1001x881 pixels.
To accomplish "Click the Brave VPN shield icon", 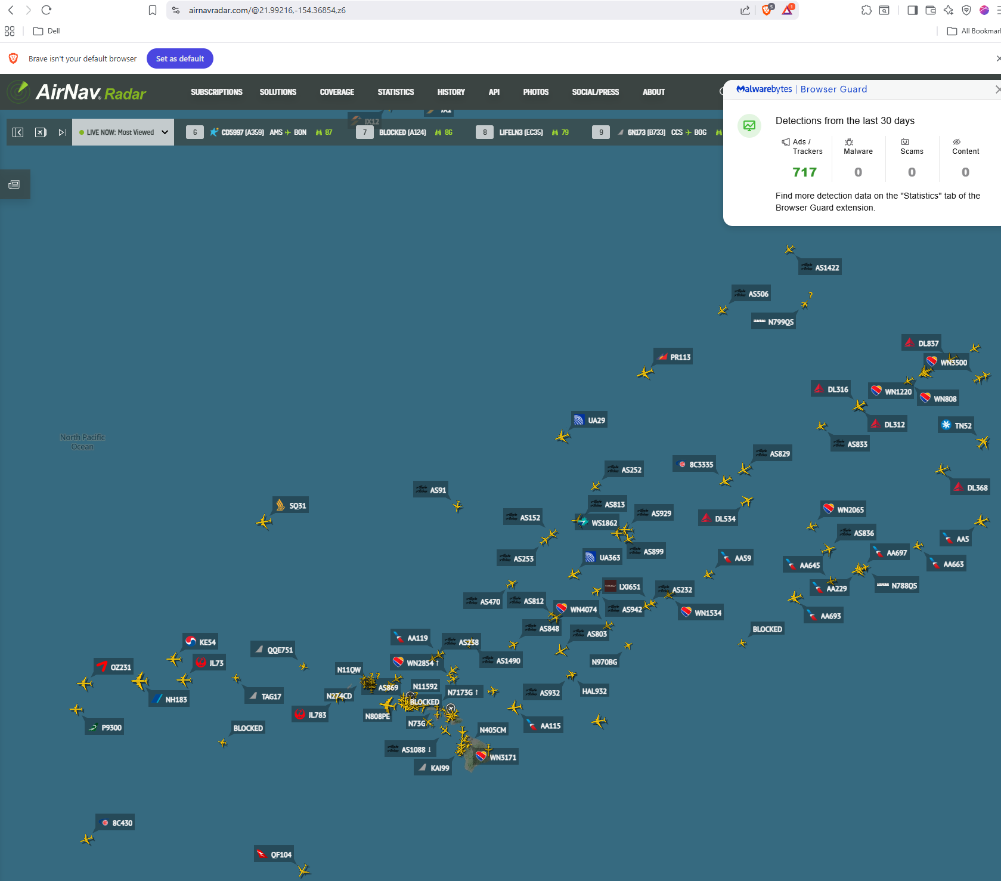I will 966,10.
